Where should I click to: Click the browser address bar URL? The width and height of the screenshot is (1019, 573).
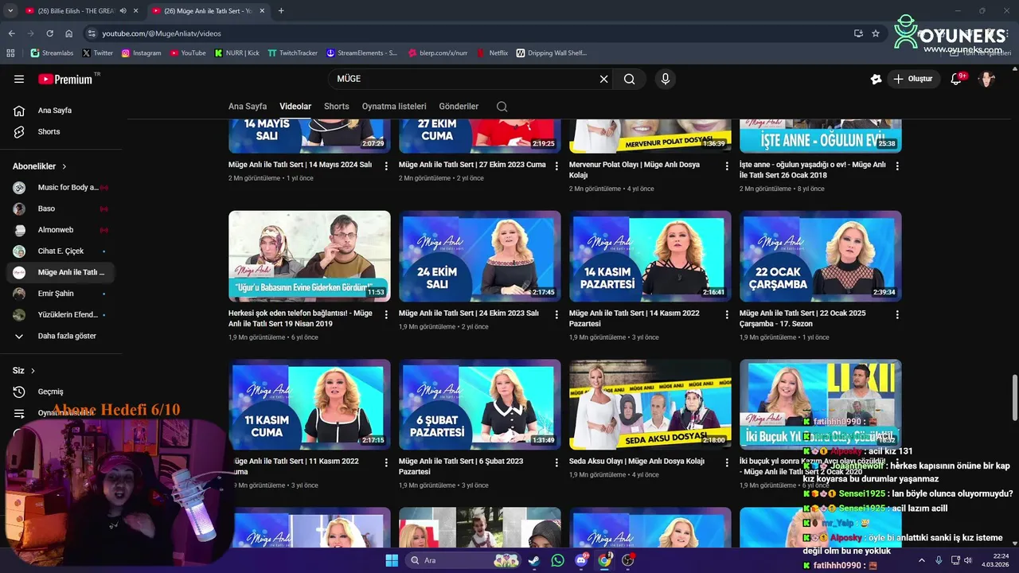(x=162, y=33)
